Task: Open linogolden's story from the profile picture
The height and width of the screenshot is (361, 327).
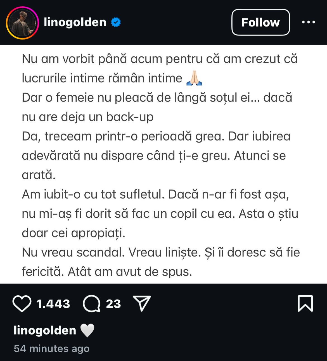Action: [22, 23]
